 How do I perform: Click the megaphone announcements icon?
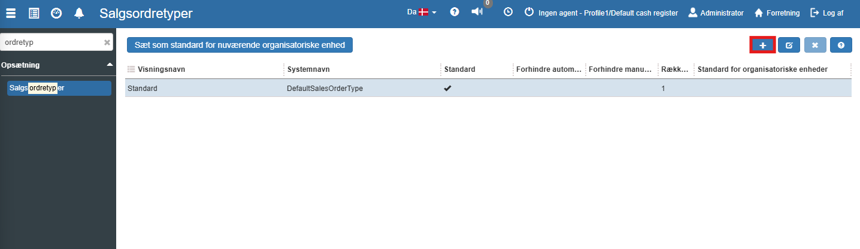[477, 12]
